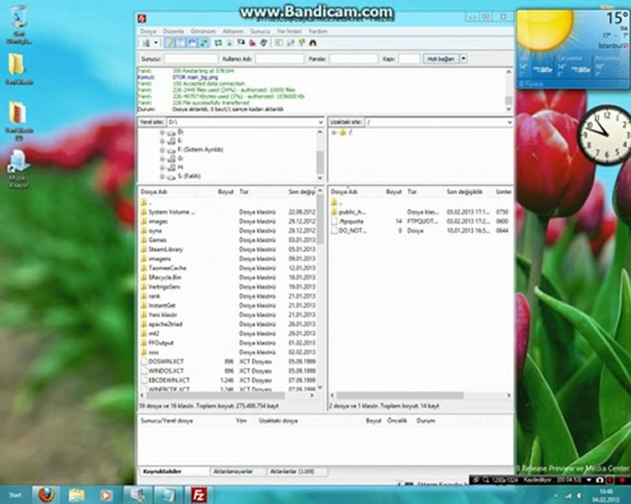Click the Kapı port field

(409, 59)
